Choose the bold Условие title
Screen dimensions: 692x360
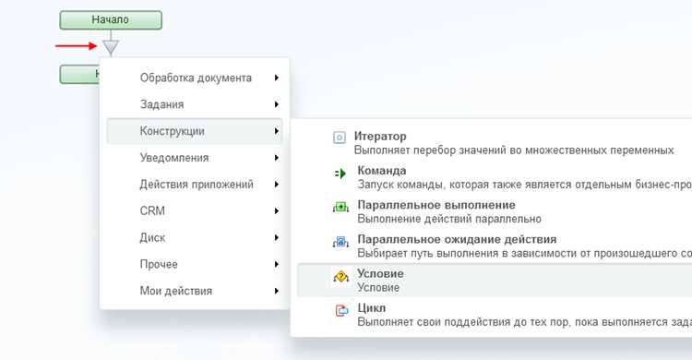380,273
